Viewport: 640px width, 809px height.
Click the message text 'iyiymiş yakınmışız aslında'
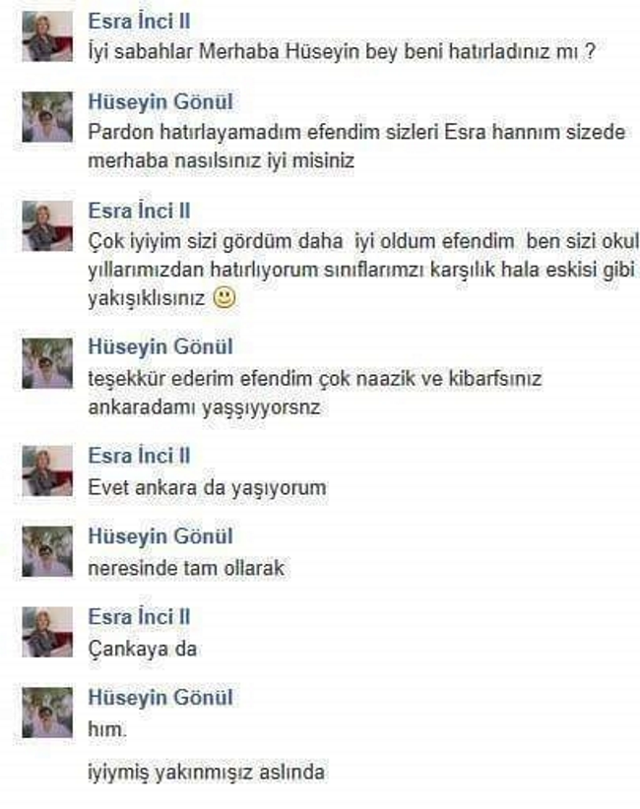click(207, 773)
